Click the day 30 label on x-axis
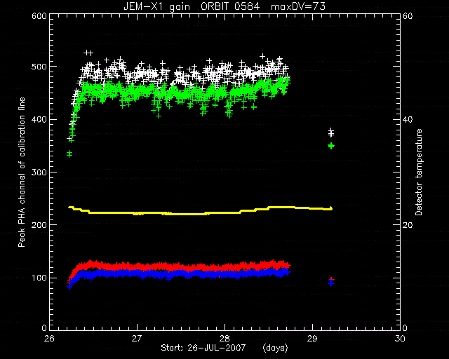The image size is (449, 359). coord(400,339)
